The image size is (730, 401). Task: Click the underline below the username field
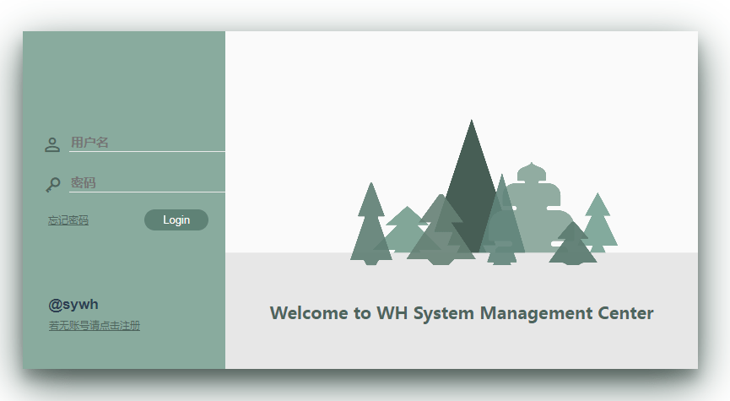[x=147, y=151]
